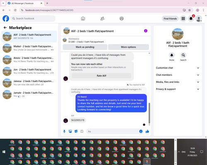Open the screen cast icon in address bar
The image size is (207, 165).
(184, 10)
